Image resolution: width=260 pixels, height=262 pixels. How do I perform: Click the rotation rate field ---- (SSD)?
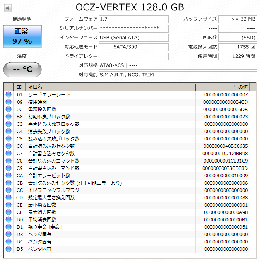click(x=238, y=38)
